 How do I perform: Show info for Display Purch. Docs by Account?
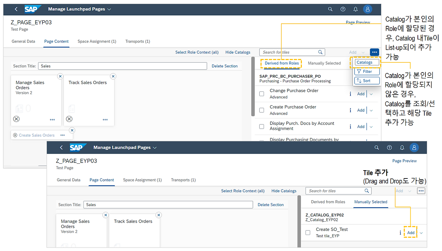pyautogui.click(x=350, y=127)
